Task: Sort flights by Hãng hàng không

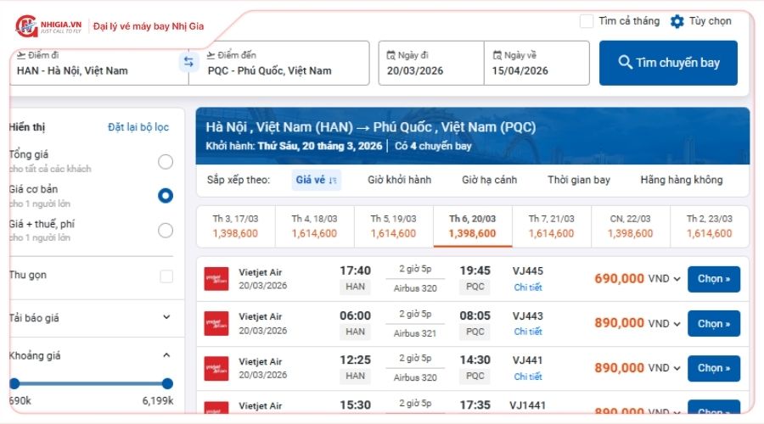Action: (681, 180)
